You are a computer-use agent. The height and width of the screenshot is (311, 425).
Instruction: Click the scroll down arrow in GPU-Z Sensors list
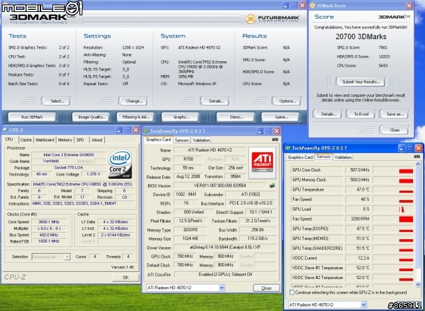pyautogui.click(x=418, y=284)
